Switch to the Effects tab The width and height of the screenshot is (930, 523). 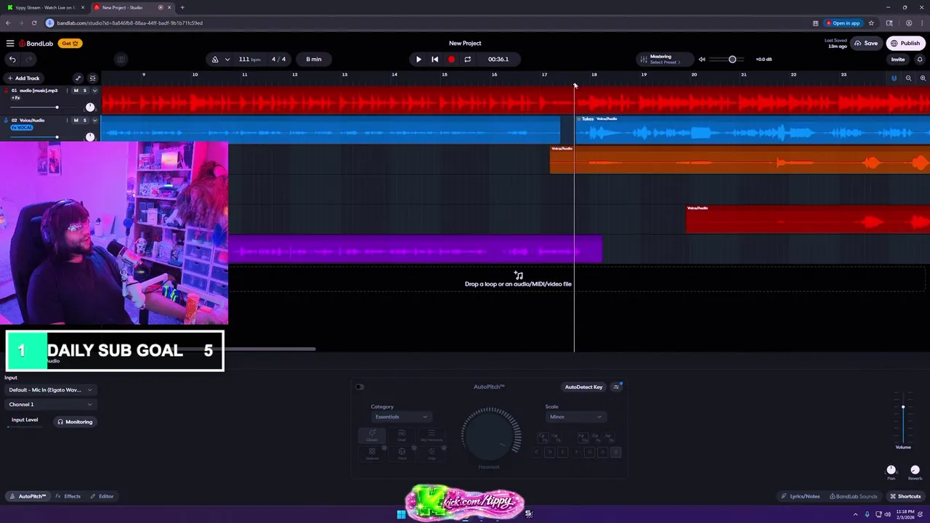click(68, 496)
